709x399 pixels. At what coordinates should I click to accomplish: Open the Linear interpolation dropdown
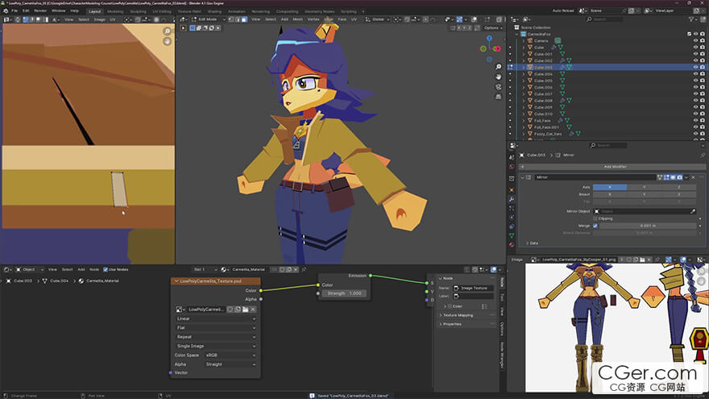tap(216, 318)
